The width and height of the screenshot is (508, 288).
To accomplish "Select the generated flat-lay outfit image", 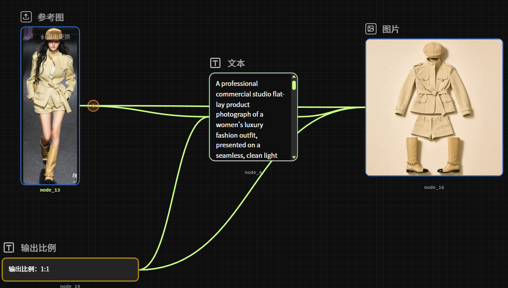I will [434, 107].
